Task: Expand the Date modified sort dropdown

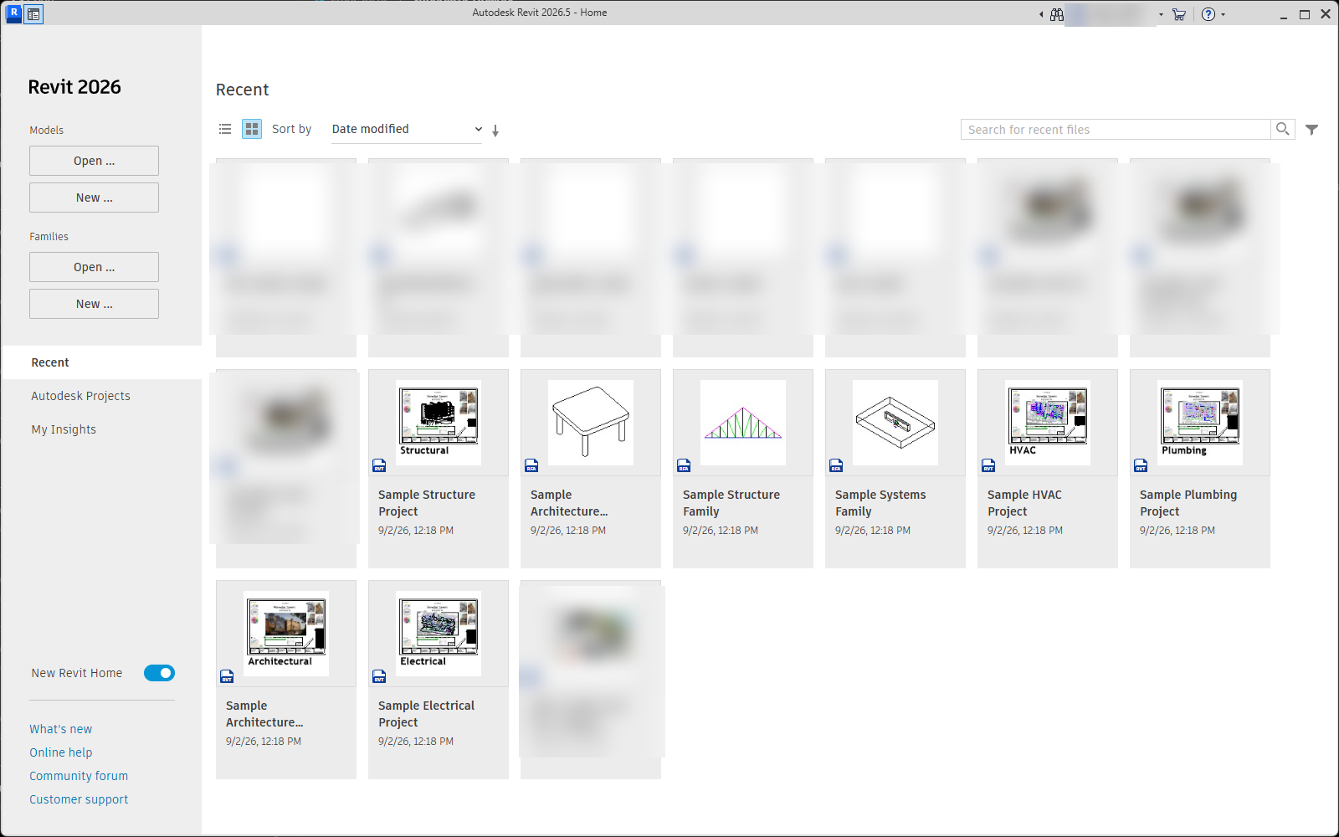Action: pyautogui.click(x=407, y=129)
